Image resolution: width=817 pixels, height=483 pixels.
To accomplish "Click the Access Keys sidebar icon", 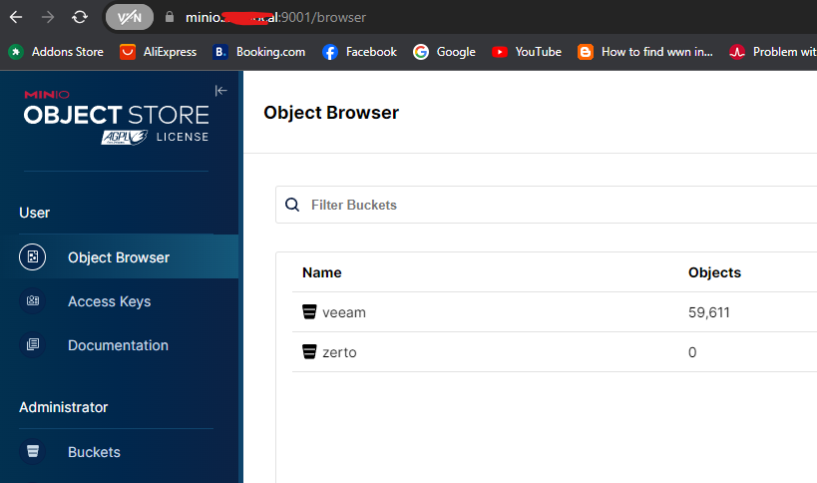I will [32, 300].
